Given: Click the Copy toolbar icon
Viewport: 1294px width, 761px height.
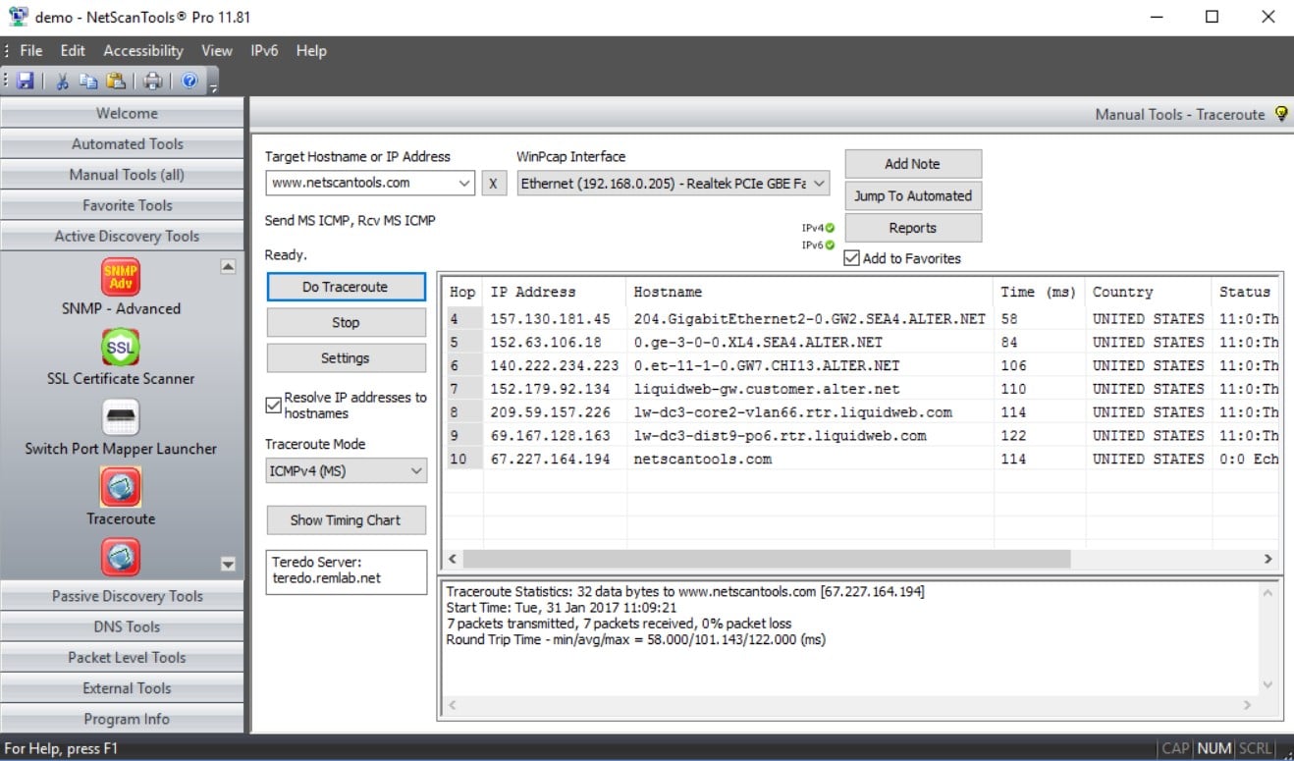Looking at the screenshot, I should 88,81.
